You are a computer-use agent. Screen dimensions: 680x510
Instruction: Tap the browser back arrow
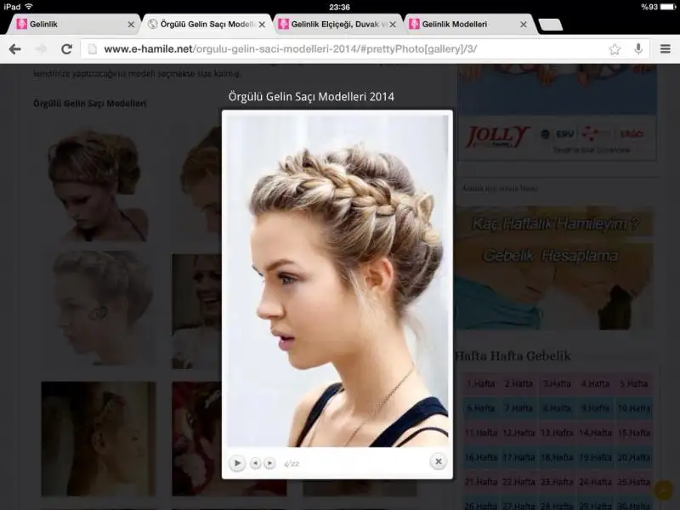tap(14, 49)
